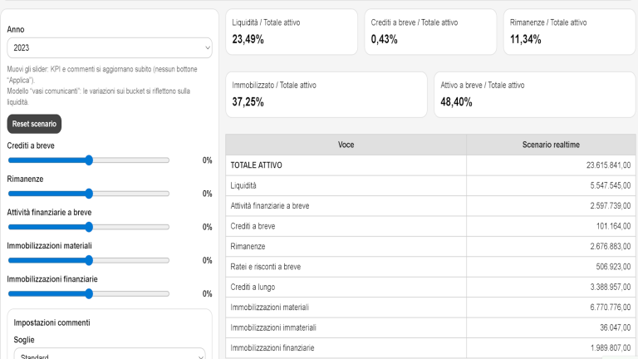Image resolution: width=638 pixels, height=359 pixels.
Task: Click the Crediti a lungo table row
Action: tap(430, 287)
